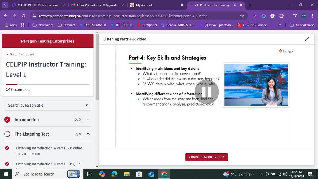Open the browser extensions puzzle icon
This screenshot has width=318, height=179.
click(x=281, y=16)
